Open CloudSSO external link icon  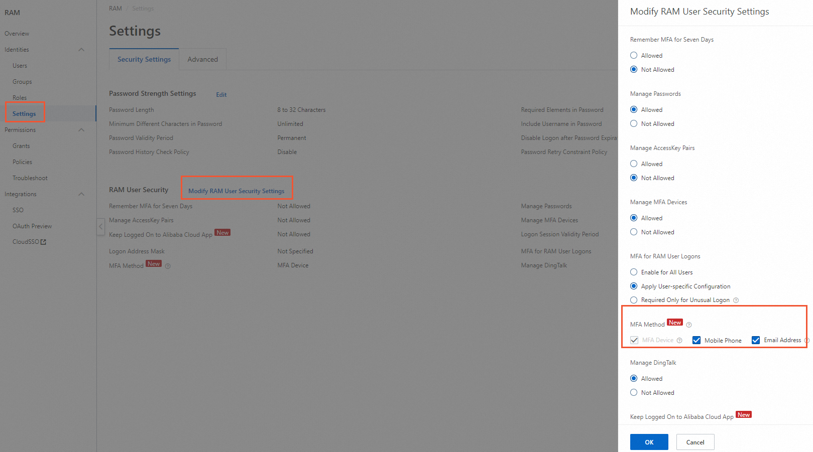click(x=43, y=242)
